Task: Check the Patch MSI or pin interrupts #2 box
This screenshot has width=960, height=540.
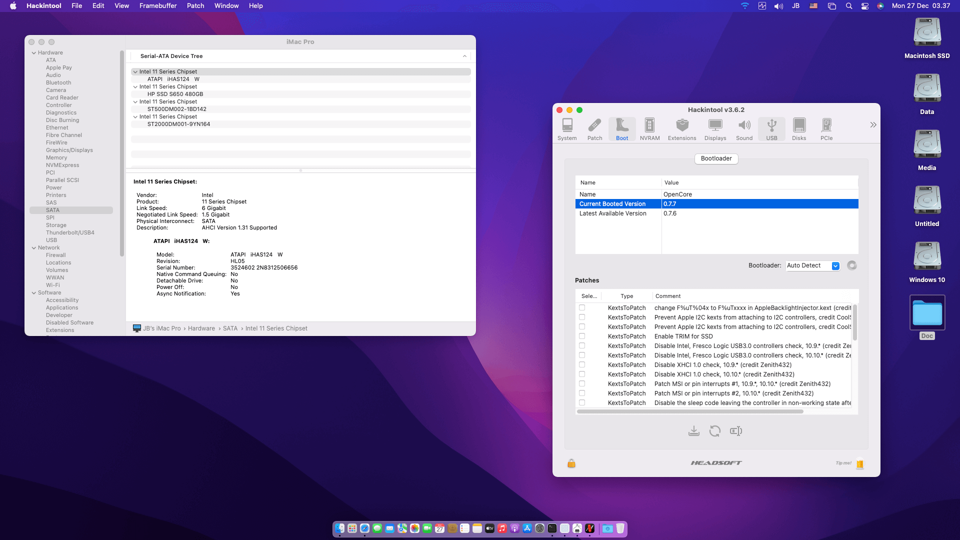Action: point(582,393)
